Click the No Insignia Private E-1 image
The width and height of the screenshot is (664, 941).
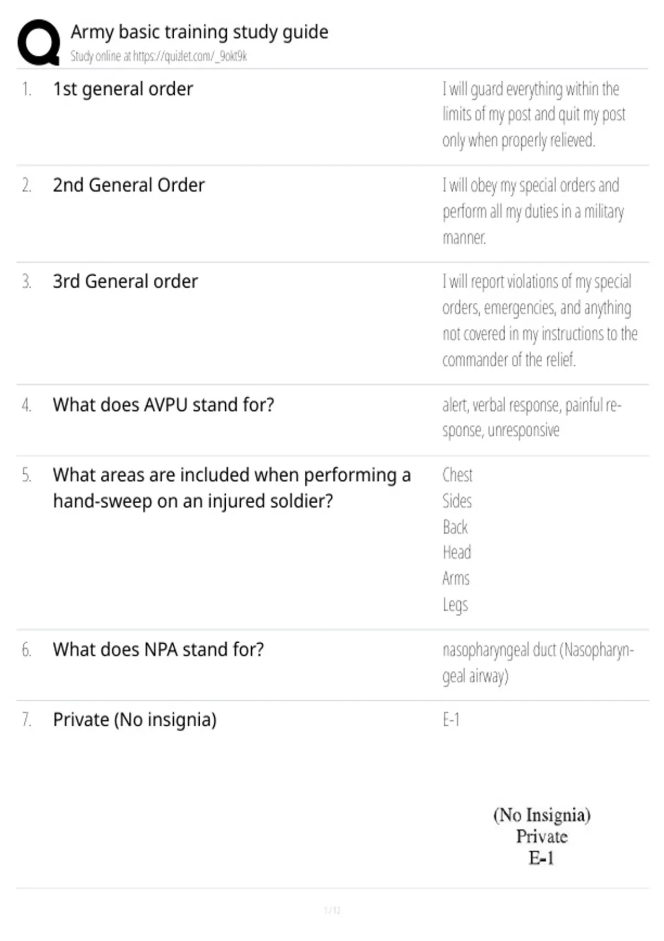click(x=542, y=836)
